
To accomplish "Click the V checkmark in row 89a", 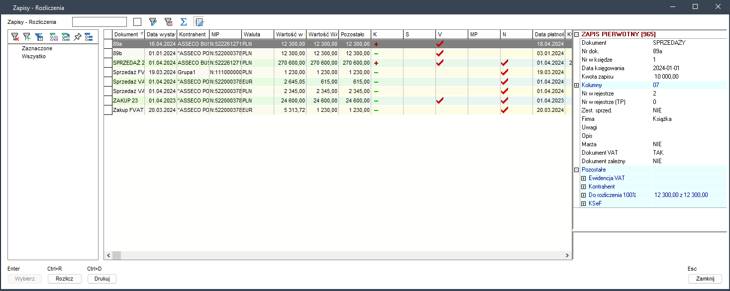I will click(x=440, y=44).
